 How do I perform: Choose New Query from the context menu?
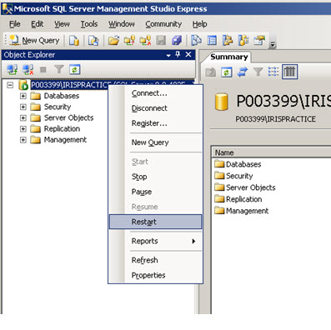tap(156, 142)
